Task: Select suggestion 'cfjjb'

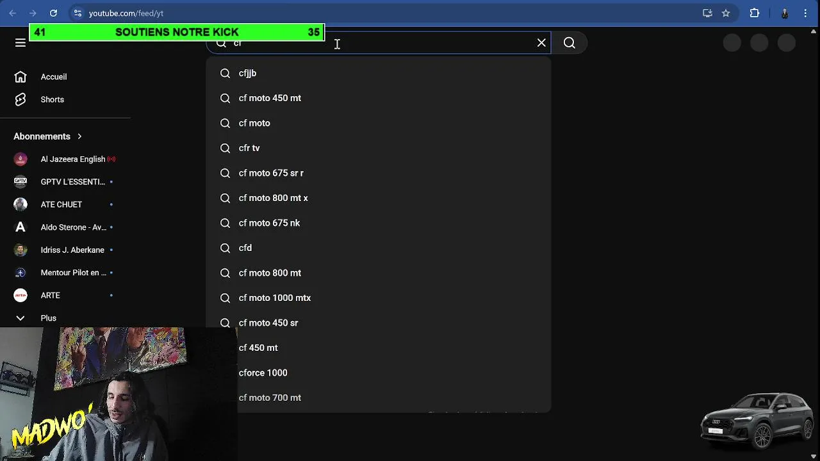Action: [378, 73]
